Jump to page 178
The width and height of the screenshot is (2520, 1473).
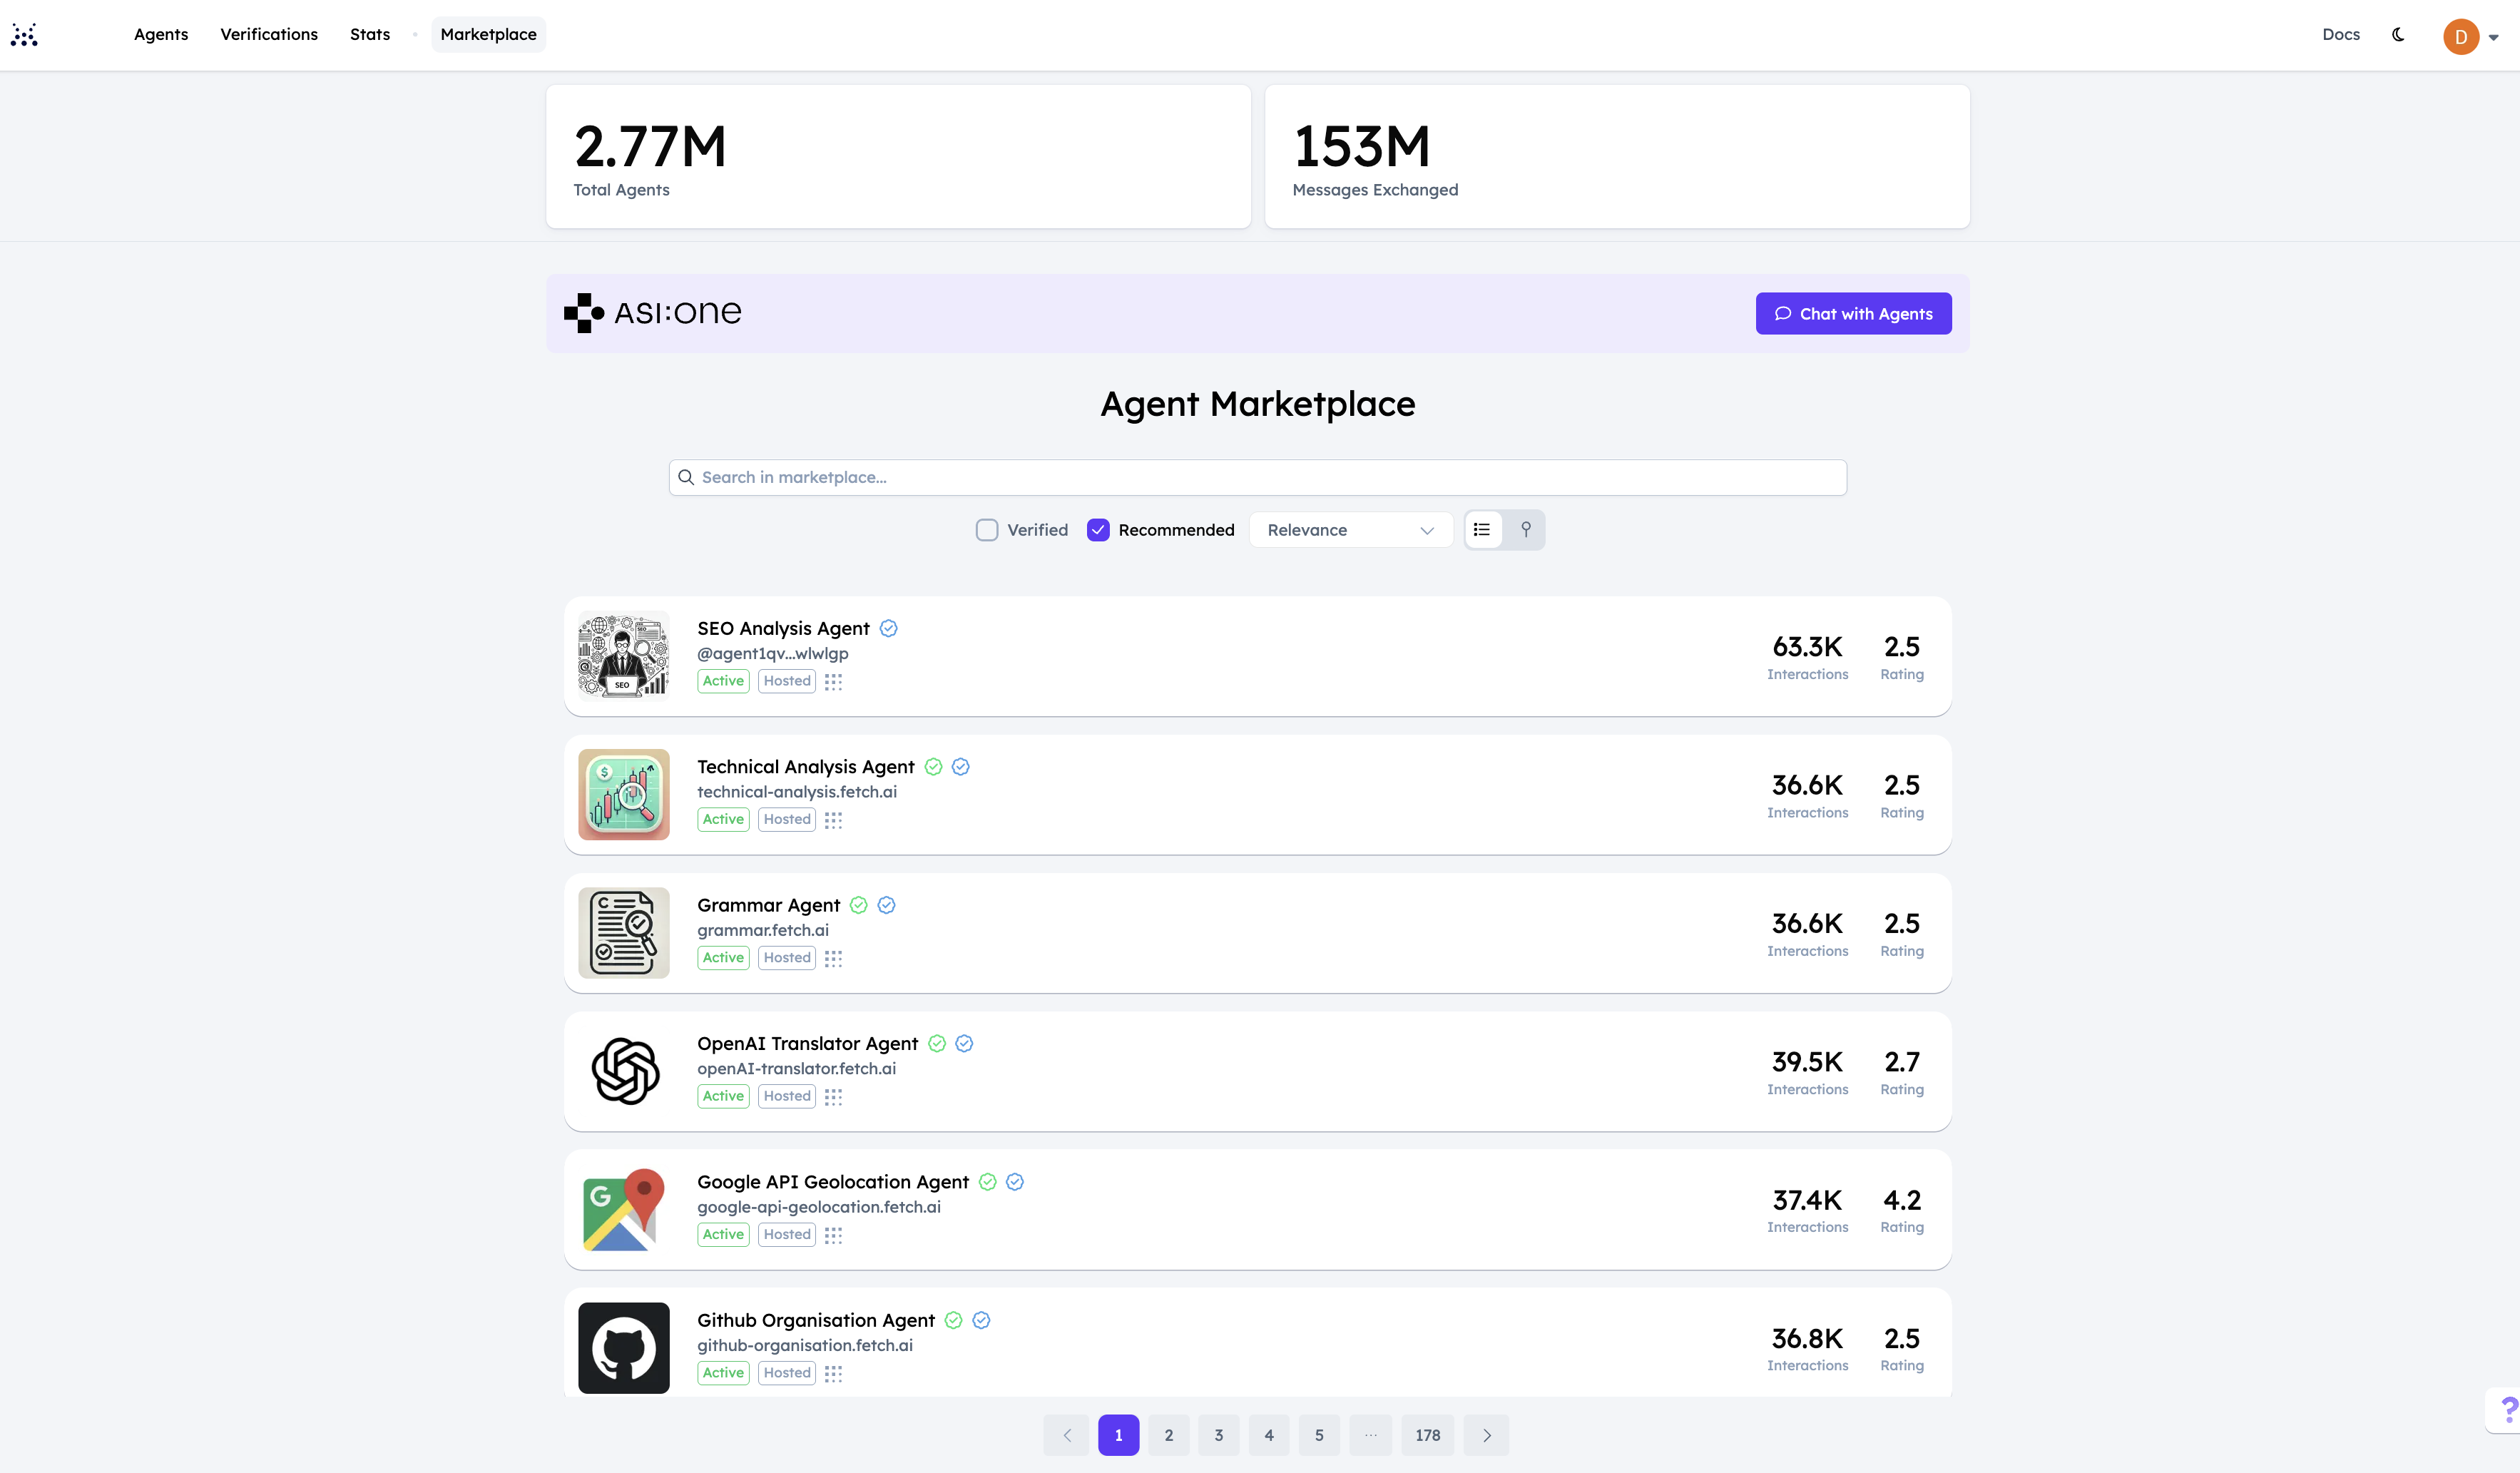click(1427, 1435)
